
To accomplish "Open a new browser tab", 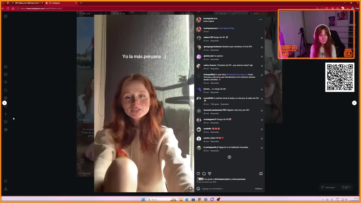I will [81, 3].
